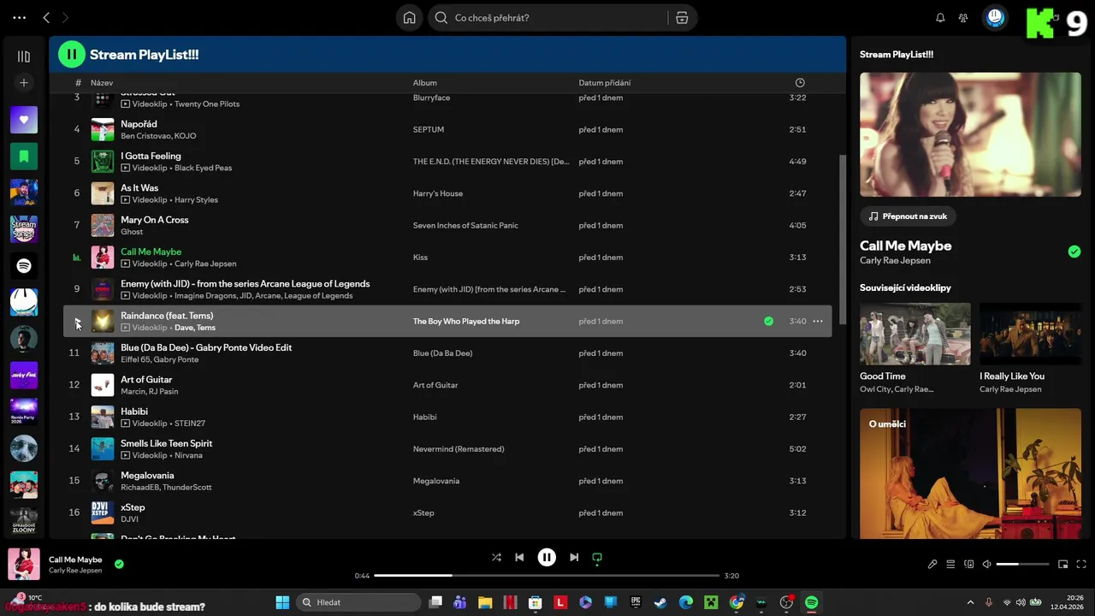Go back with the left arrow
Screen dimensions: 1095x616
coord(46,17)
